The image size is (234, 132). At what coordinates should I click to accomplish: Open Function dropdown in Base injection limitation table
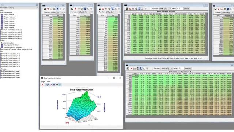165,9
